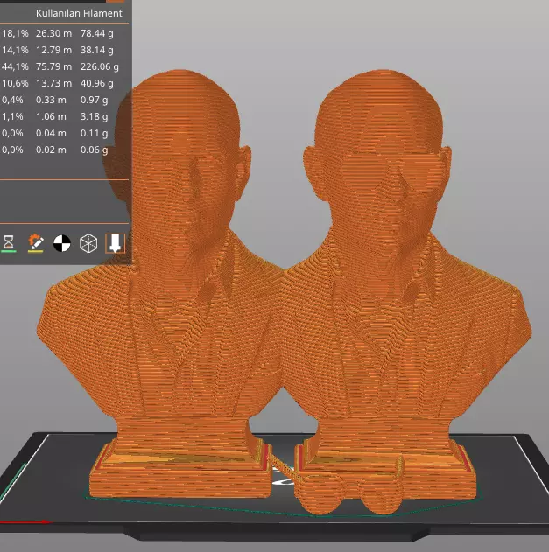Select the 0.33 m length value
This screenshot has height=552, width=549.
(x=51, y=100)
